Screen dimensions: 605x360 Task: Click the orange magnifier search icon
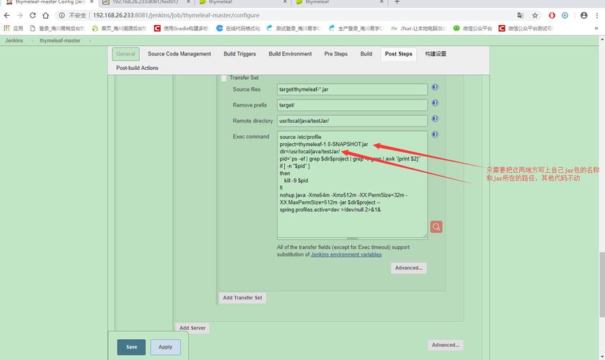pos(436,227)
